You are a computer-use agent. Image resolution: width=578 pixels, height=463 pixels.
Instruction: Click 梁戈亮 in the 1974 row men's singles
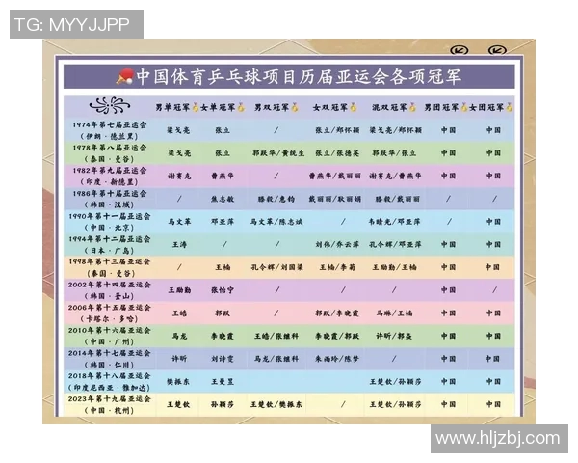pos(179,130)
